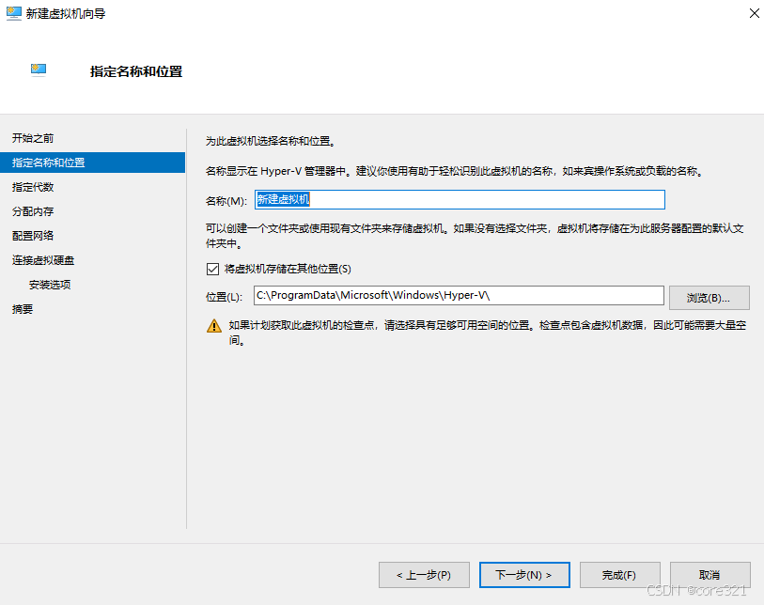Jump to the 分配内存 step

[33, 211]
